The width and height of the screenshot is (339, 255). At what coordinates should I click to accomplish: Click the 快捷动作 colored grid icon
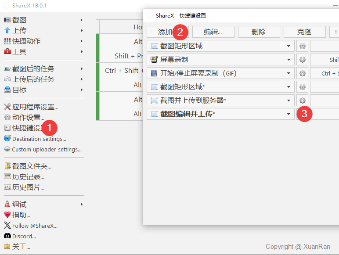click(x=7, y=41)
